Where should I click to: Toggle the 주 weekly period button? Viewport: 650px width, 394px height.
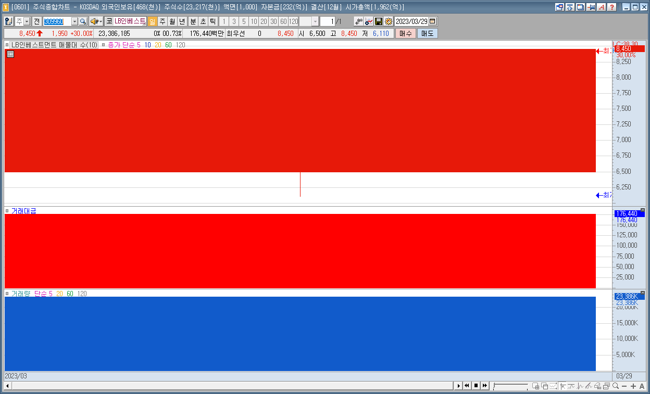click(162, 21)
